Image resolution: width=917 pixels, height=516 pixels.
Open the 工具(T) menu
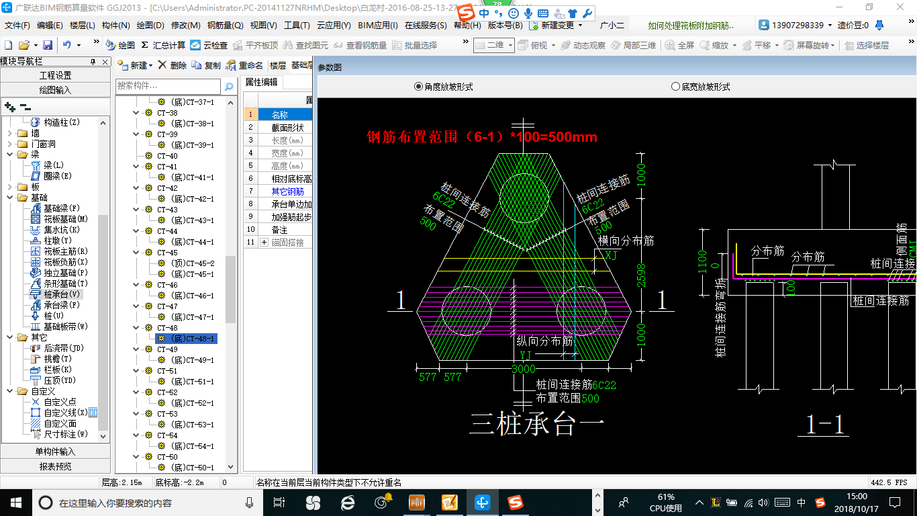tap(297, 25)
